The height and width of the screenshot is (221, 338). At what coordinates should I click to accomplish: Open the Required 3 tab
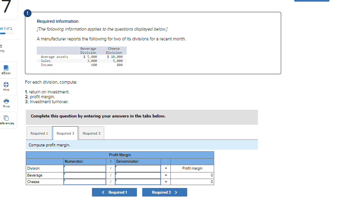[x=92, y=133]
